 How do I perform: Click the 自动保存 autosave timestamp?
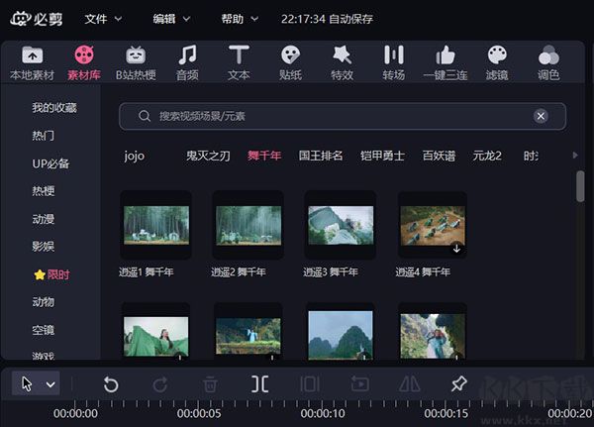click(x=327, y=19)
